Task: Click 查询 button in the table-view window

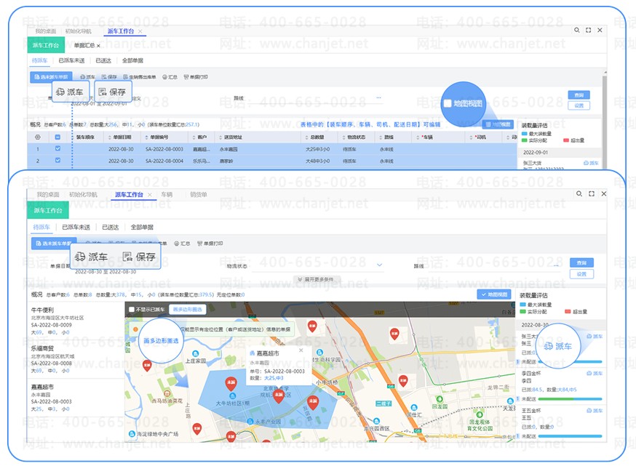Action: (x=579, y=95)
